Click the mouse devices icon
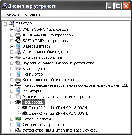The width and height of the screenshot is (132, 135). tap(18, 97)
